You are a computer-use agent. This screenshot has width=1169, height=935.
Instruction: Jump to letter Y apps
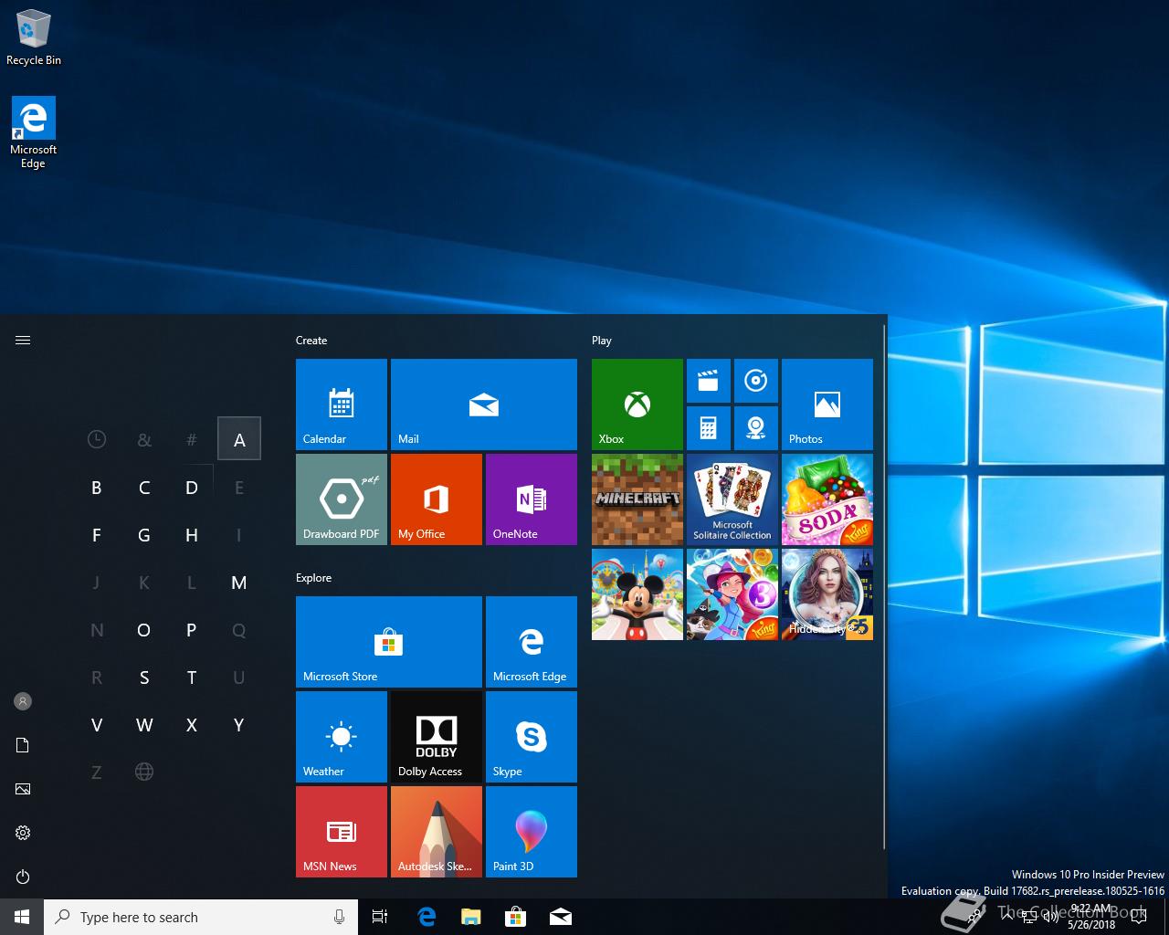[239, 725]
